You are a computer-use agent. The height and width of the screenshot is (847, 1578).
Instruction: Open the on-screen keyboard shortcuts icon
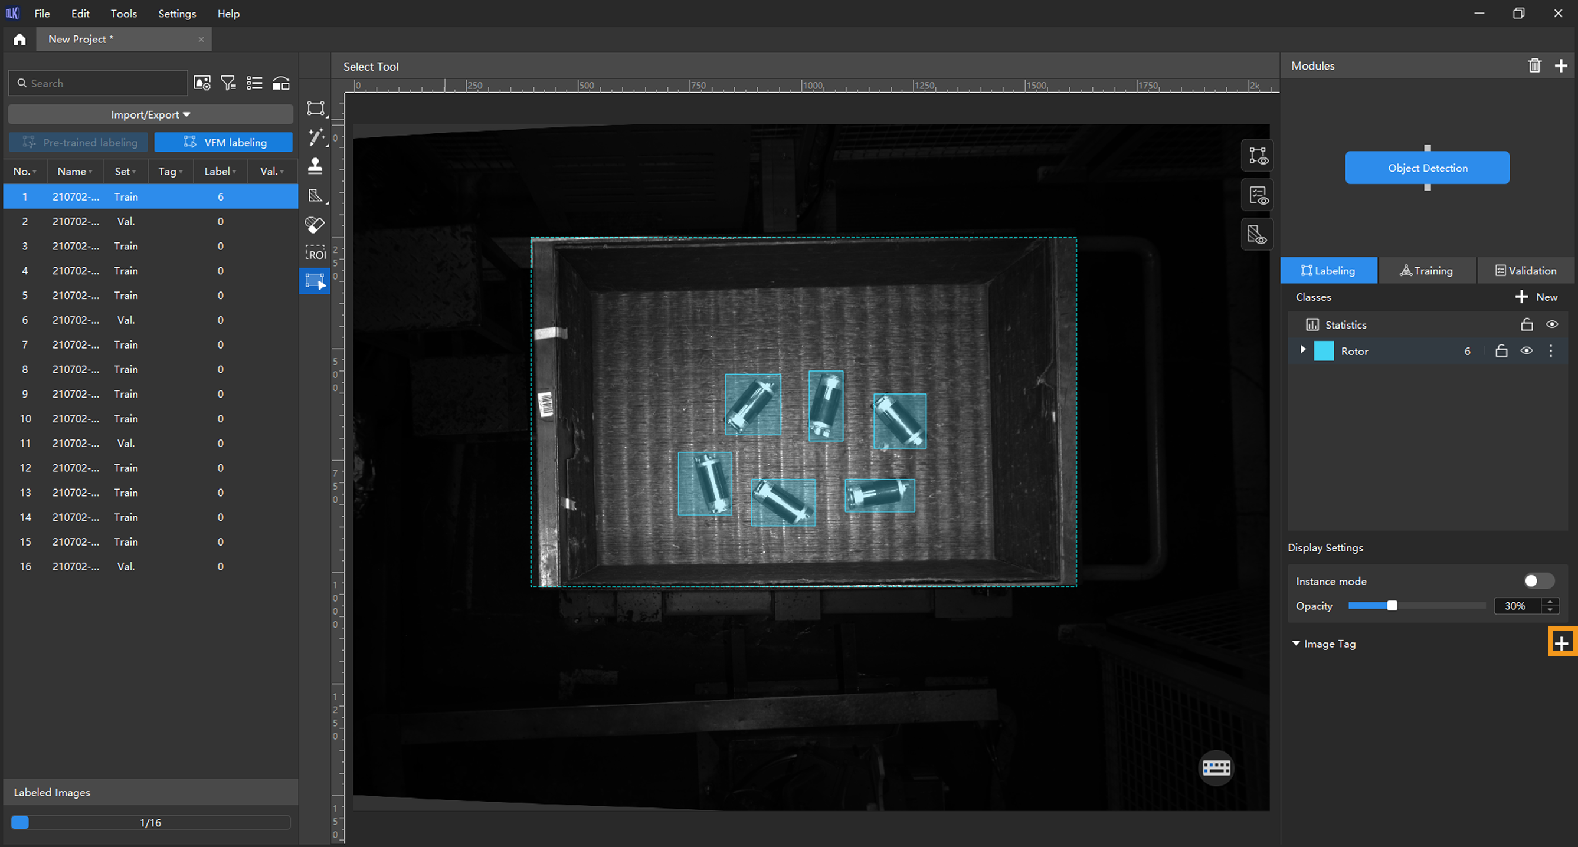(x=1216, y=767)
